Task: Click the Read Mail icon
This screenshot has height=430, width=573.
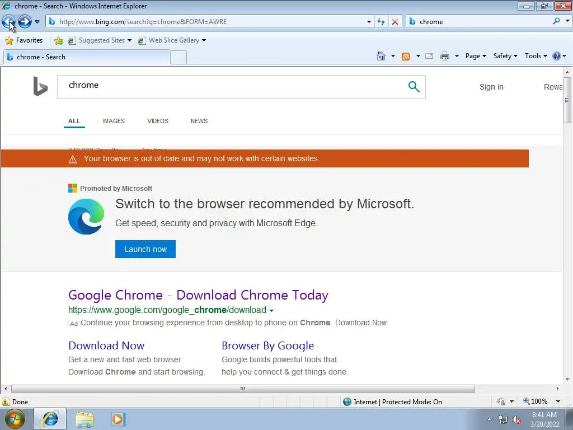Action: (429, 56)
